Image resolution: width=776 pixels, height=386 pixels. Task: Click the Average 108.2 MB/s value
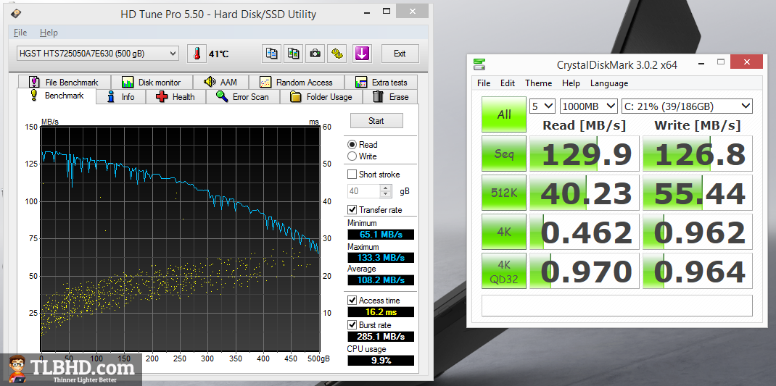pos(381,280)
